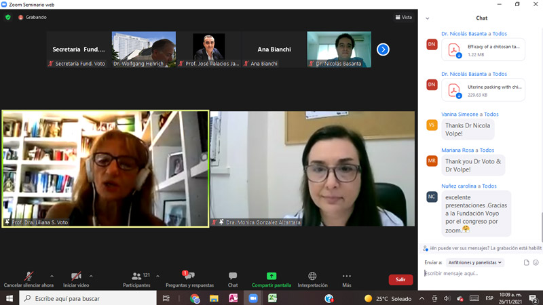543x305 pixels.
Task: Leave the meeting with Salir button
Action: 400,279
